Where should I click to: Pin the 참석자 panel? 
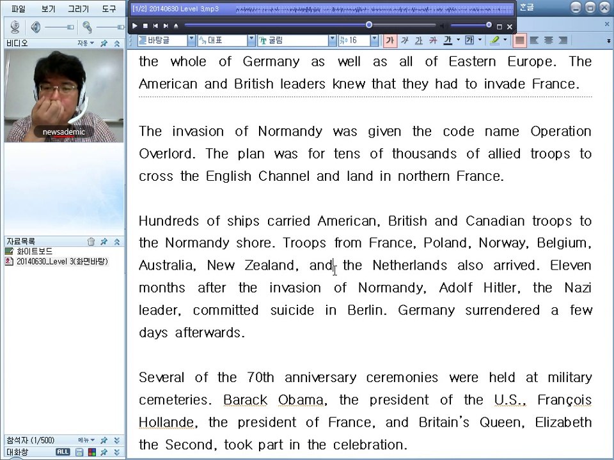point(104,440)
